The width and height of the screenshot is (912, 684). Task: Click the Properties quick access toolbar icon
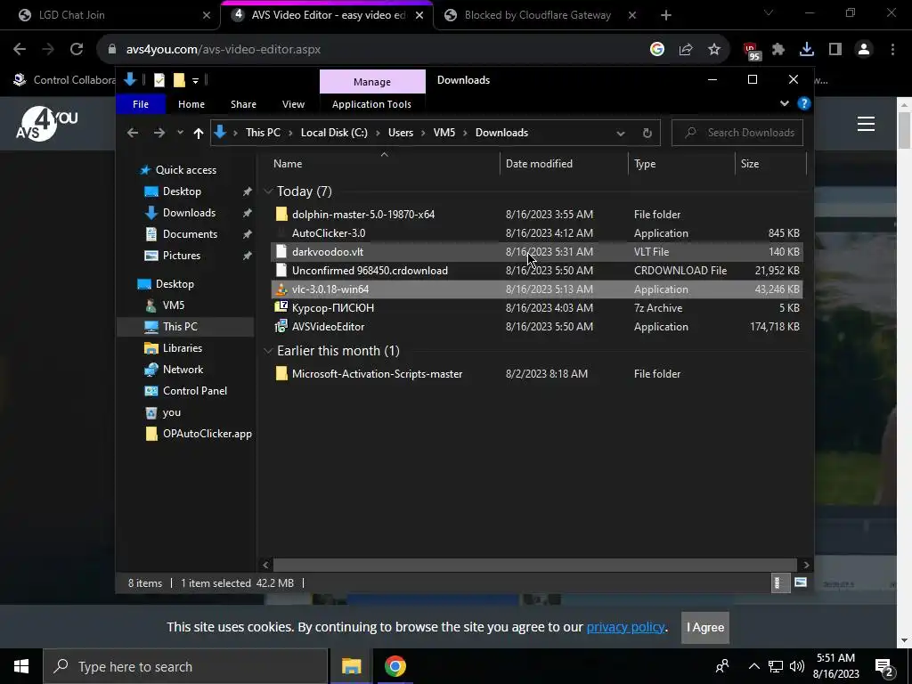click(159, 80)
